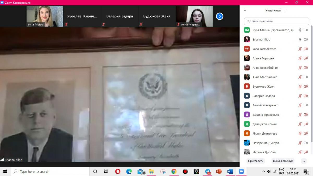This screenshot has width=313, height=176.
Task: Select Brianna Klipp's avatar in the participants list
Action: click(x=247, y=40)
